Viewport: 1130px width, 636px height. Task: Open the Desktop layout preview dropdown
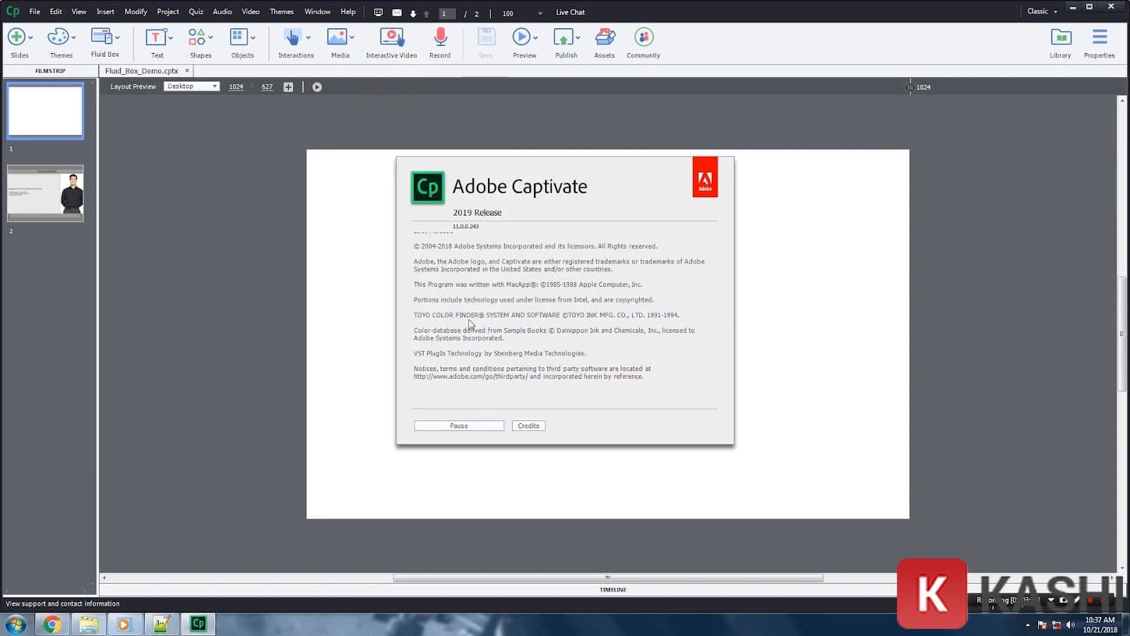pyautogui.click(x=191, y=86)
